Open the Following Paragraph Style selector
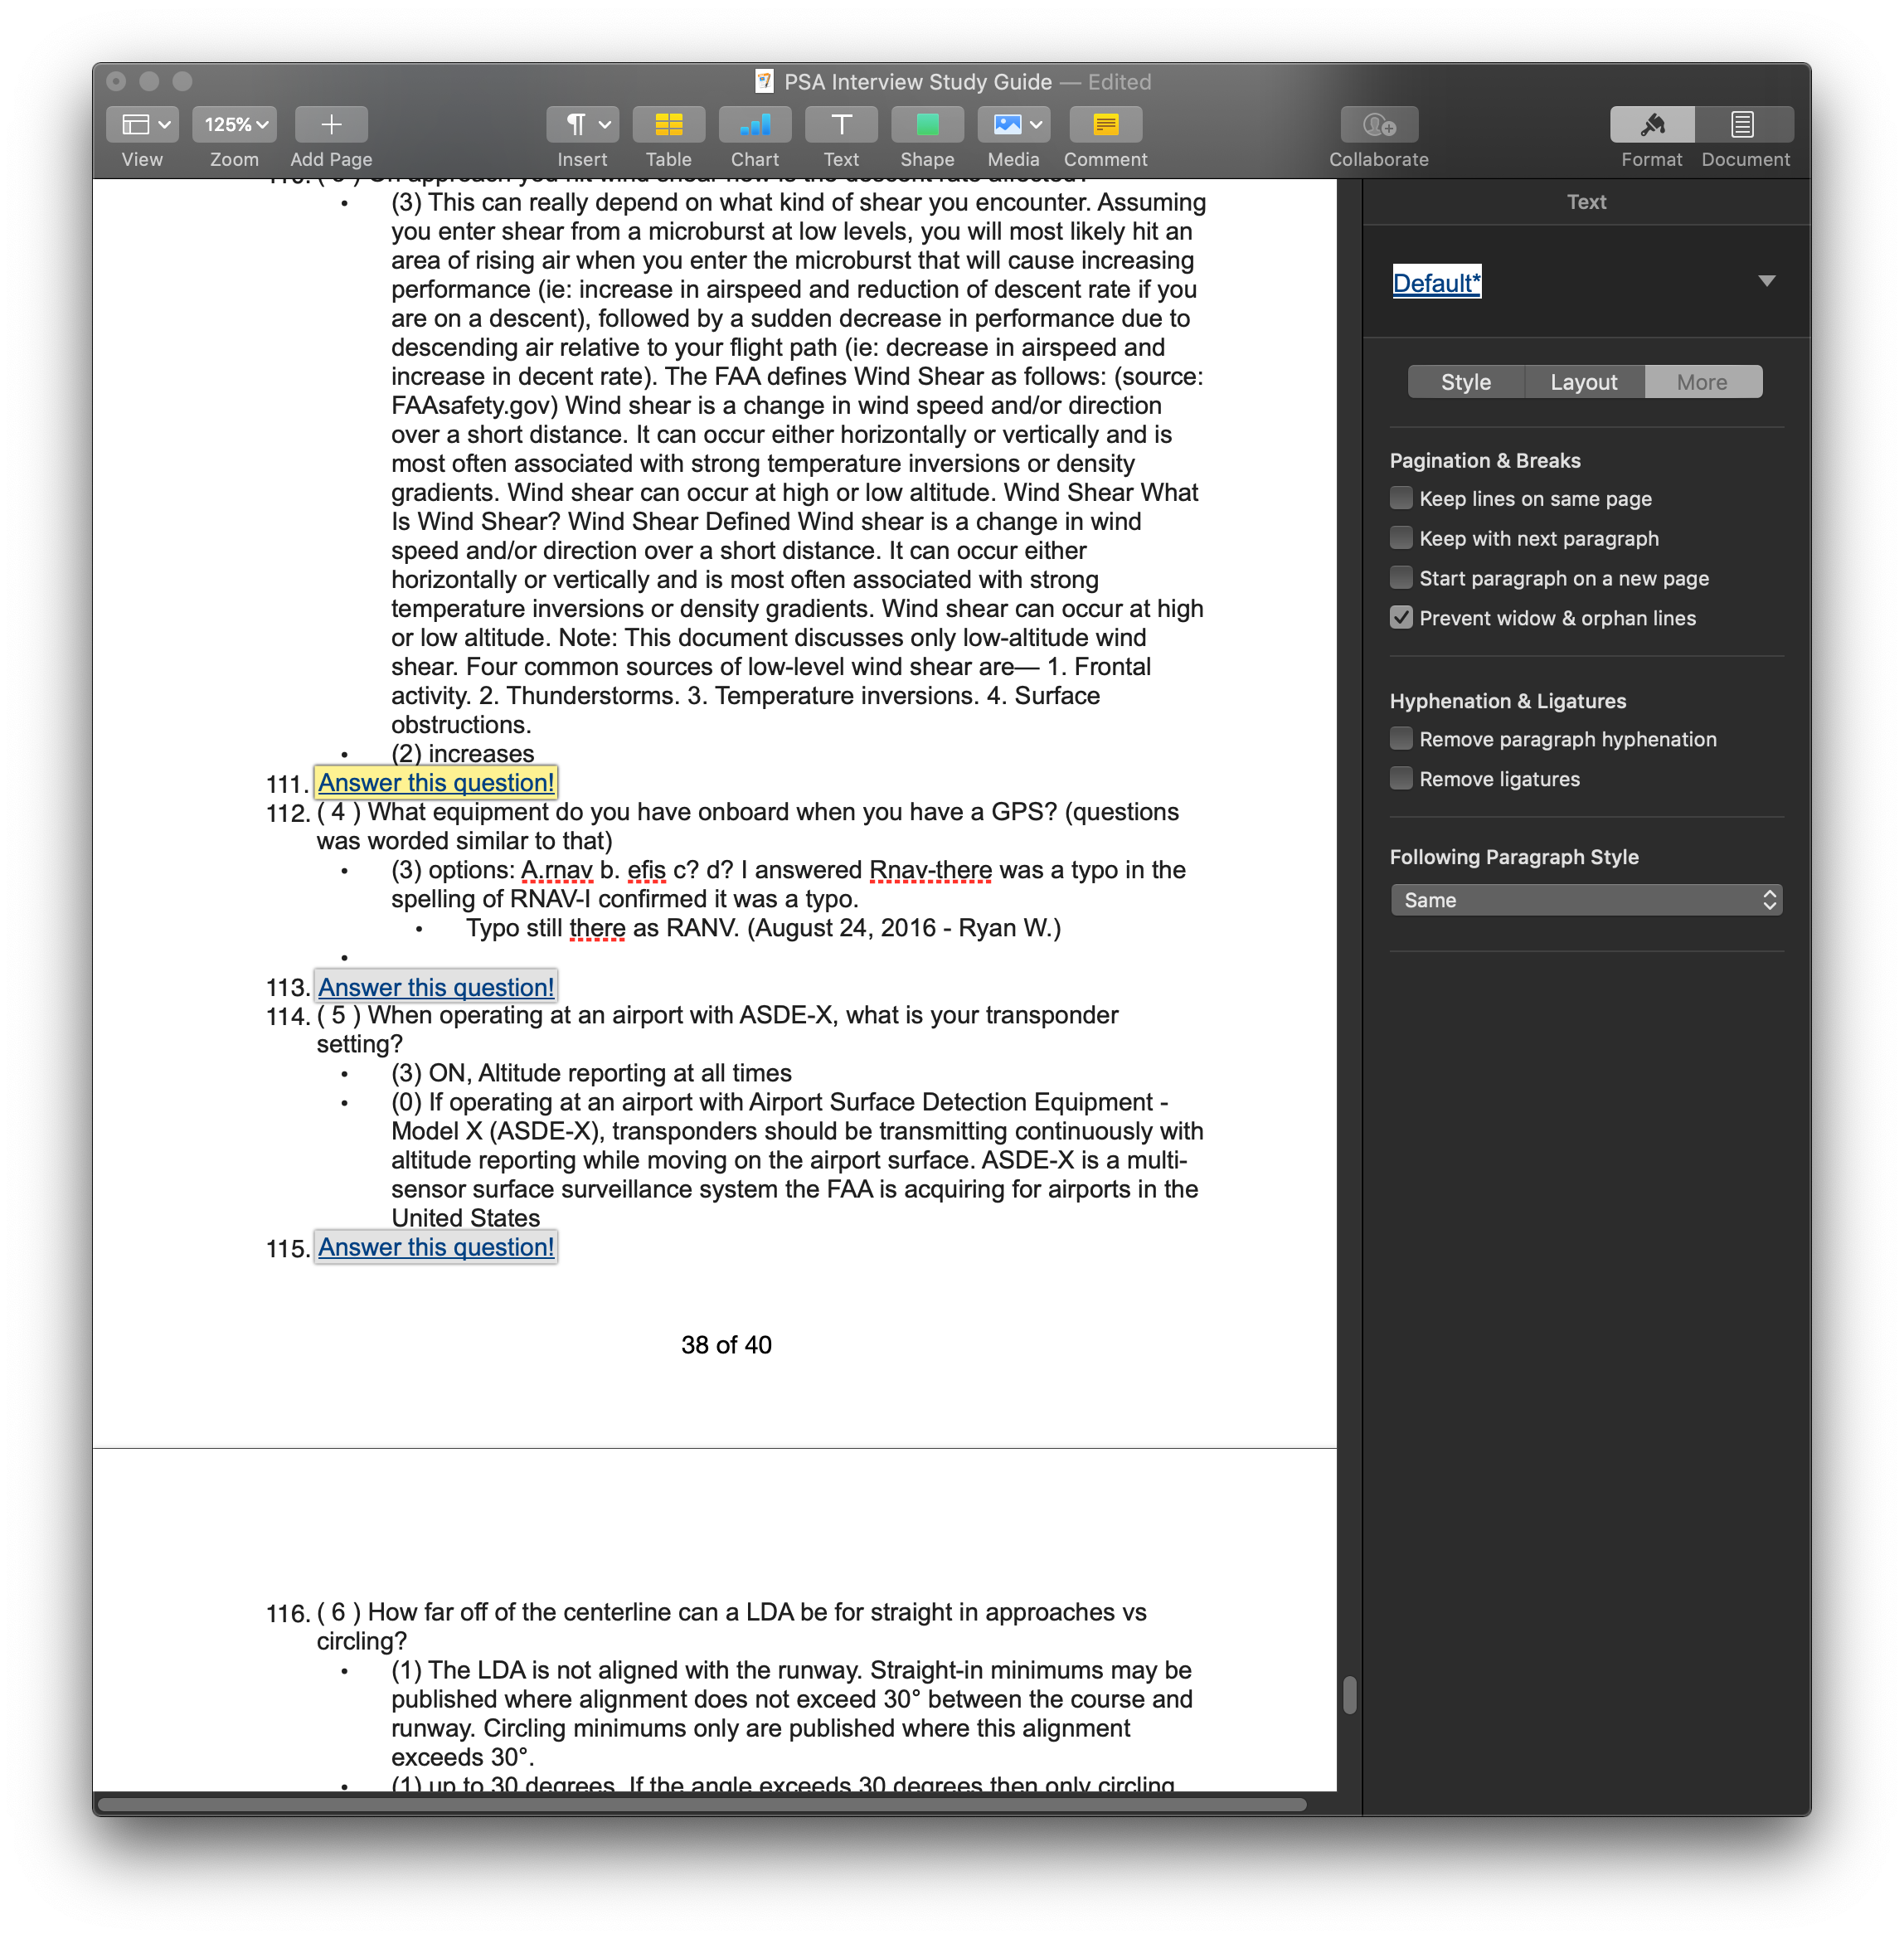 tap(1586, 899)
